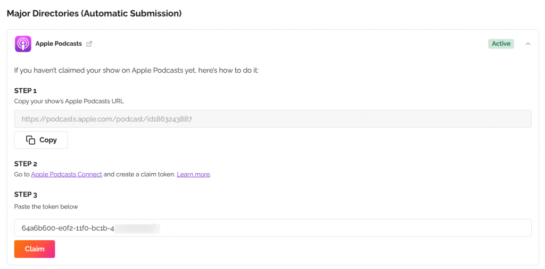Click the green Active status badge
545x269 pixels.
tap(501, 44)
